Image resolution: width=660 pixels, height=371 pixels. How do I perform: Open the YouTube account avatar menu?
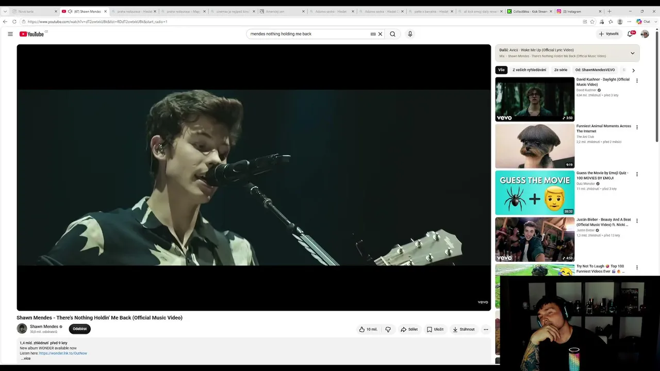[645, 34]
